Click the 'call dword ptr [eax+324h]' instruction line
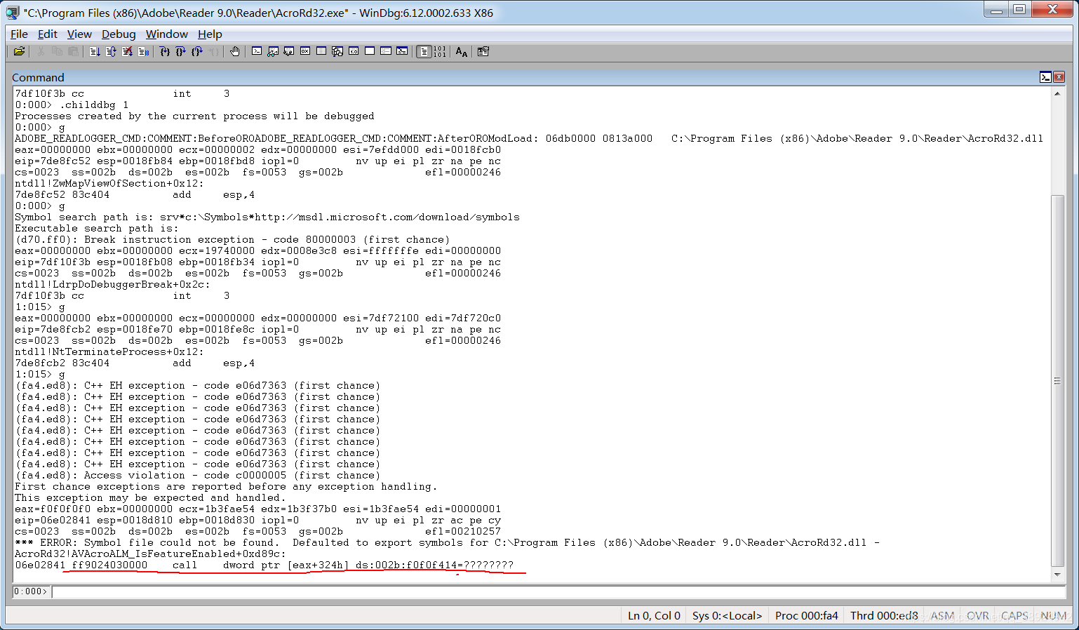 (x=264, y=565)
